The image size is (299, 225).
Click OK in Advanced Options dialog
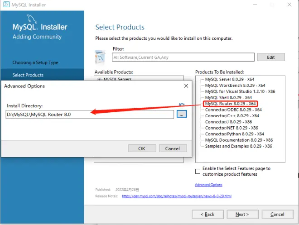coord(142,148)
